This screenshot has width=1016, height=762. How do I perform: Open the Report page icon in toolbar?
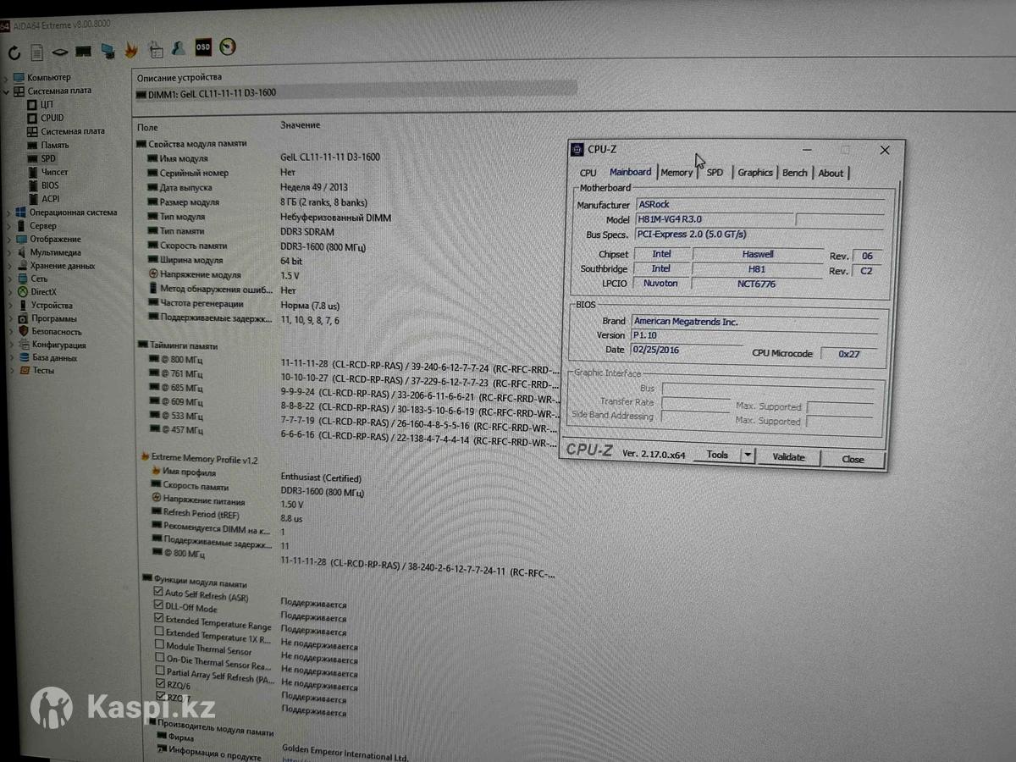pyautogui.click(x=36, y=52)
